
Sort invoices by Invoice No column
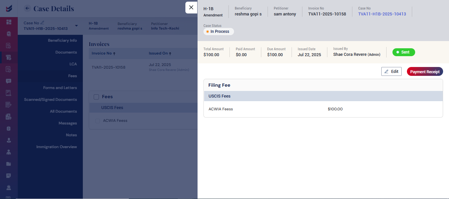point(104,53)
